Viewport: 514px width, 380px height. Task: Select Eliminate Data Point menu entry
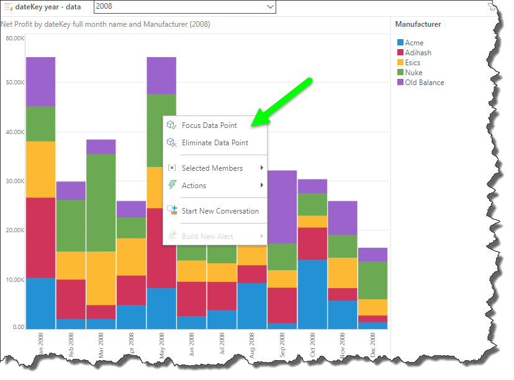[x=215, y=143]
